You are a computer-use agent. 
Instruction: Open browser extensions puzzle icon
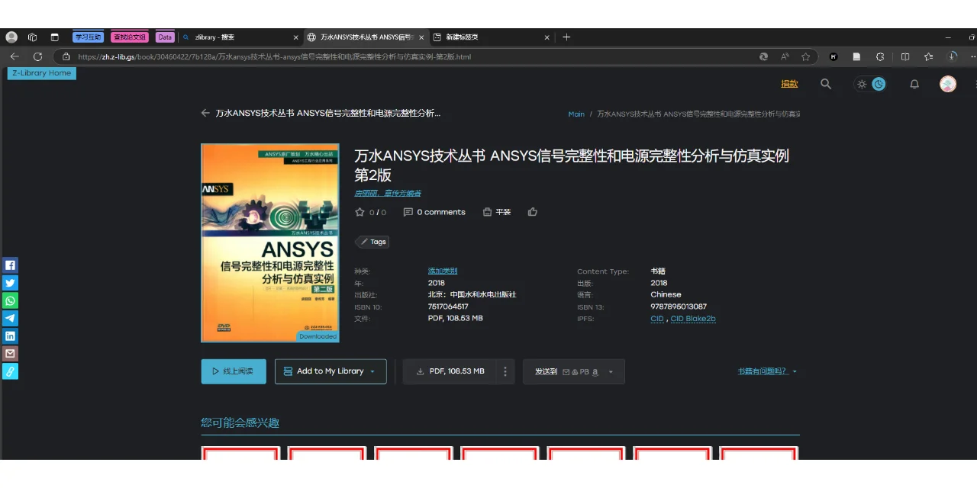click(880, 56)
